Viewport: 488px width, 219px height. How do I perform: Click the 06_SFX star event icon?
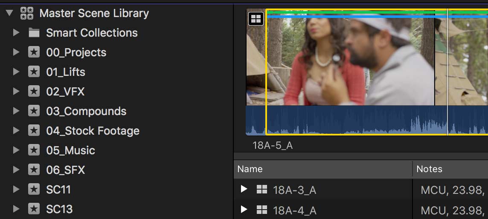pyautogui.click(x=34, y=170)
